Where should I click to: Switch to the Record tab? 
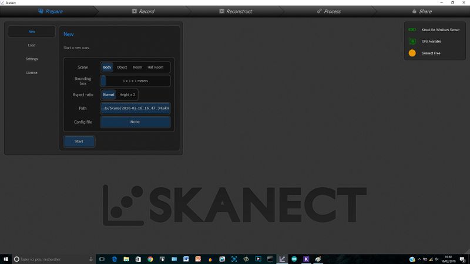[x=143, y=11]
